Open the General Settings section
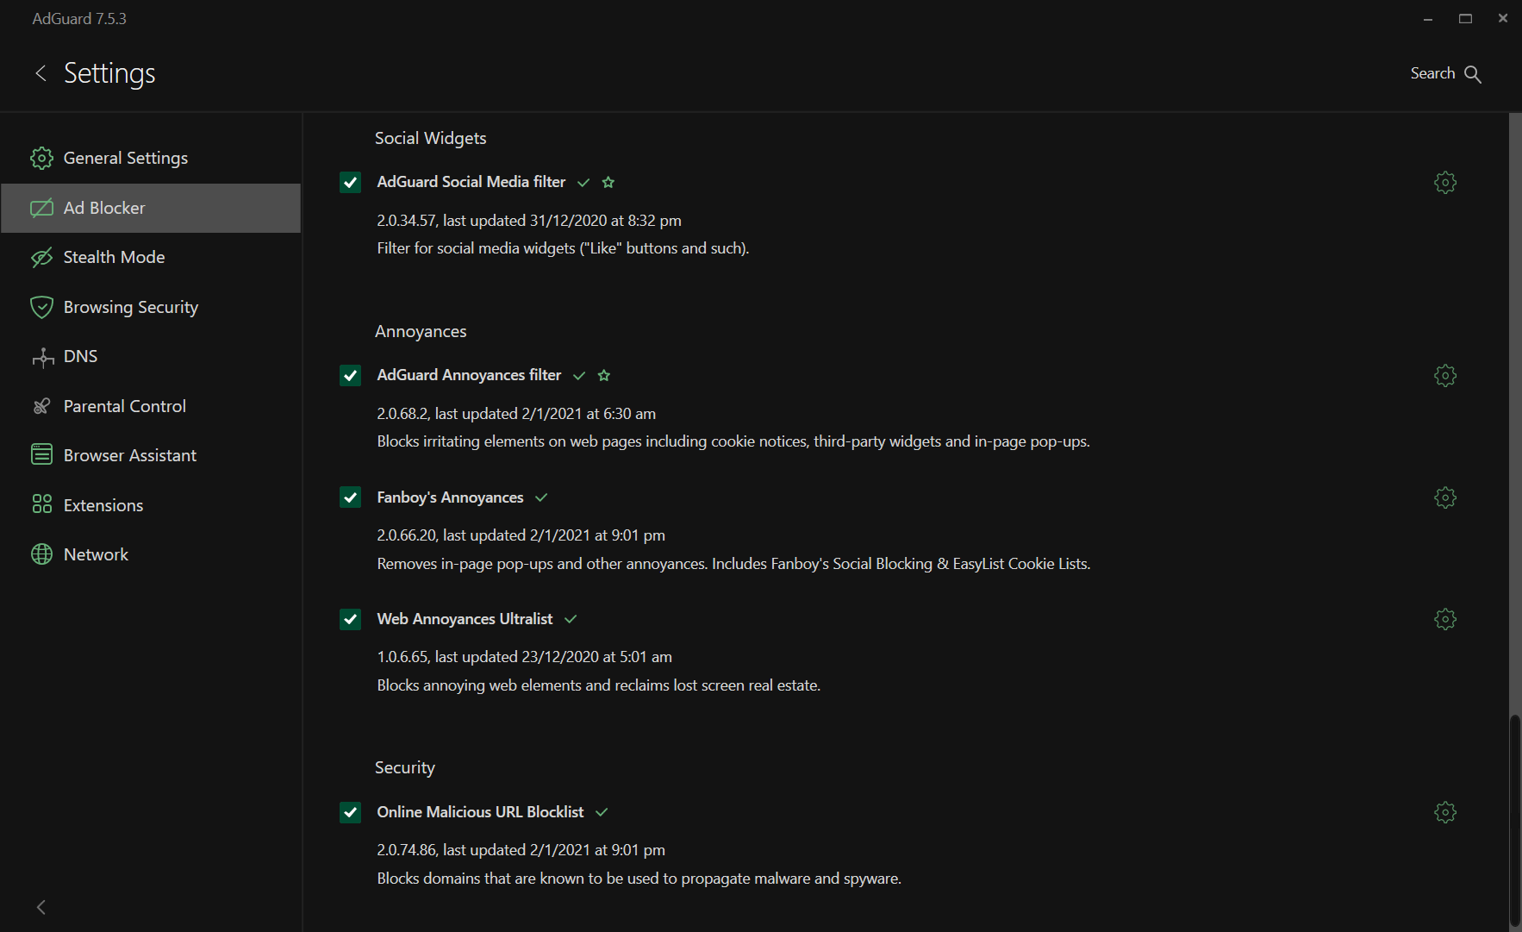Image resolution: width=1522 pixels, height=932 pixels. click(125, 159)
